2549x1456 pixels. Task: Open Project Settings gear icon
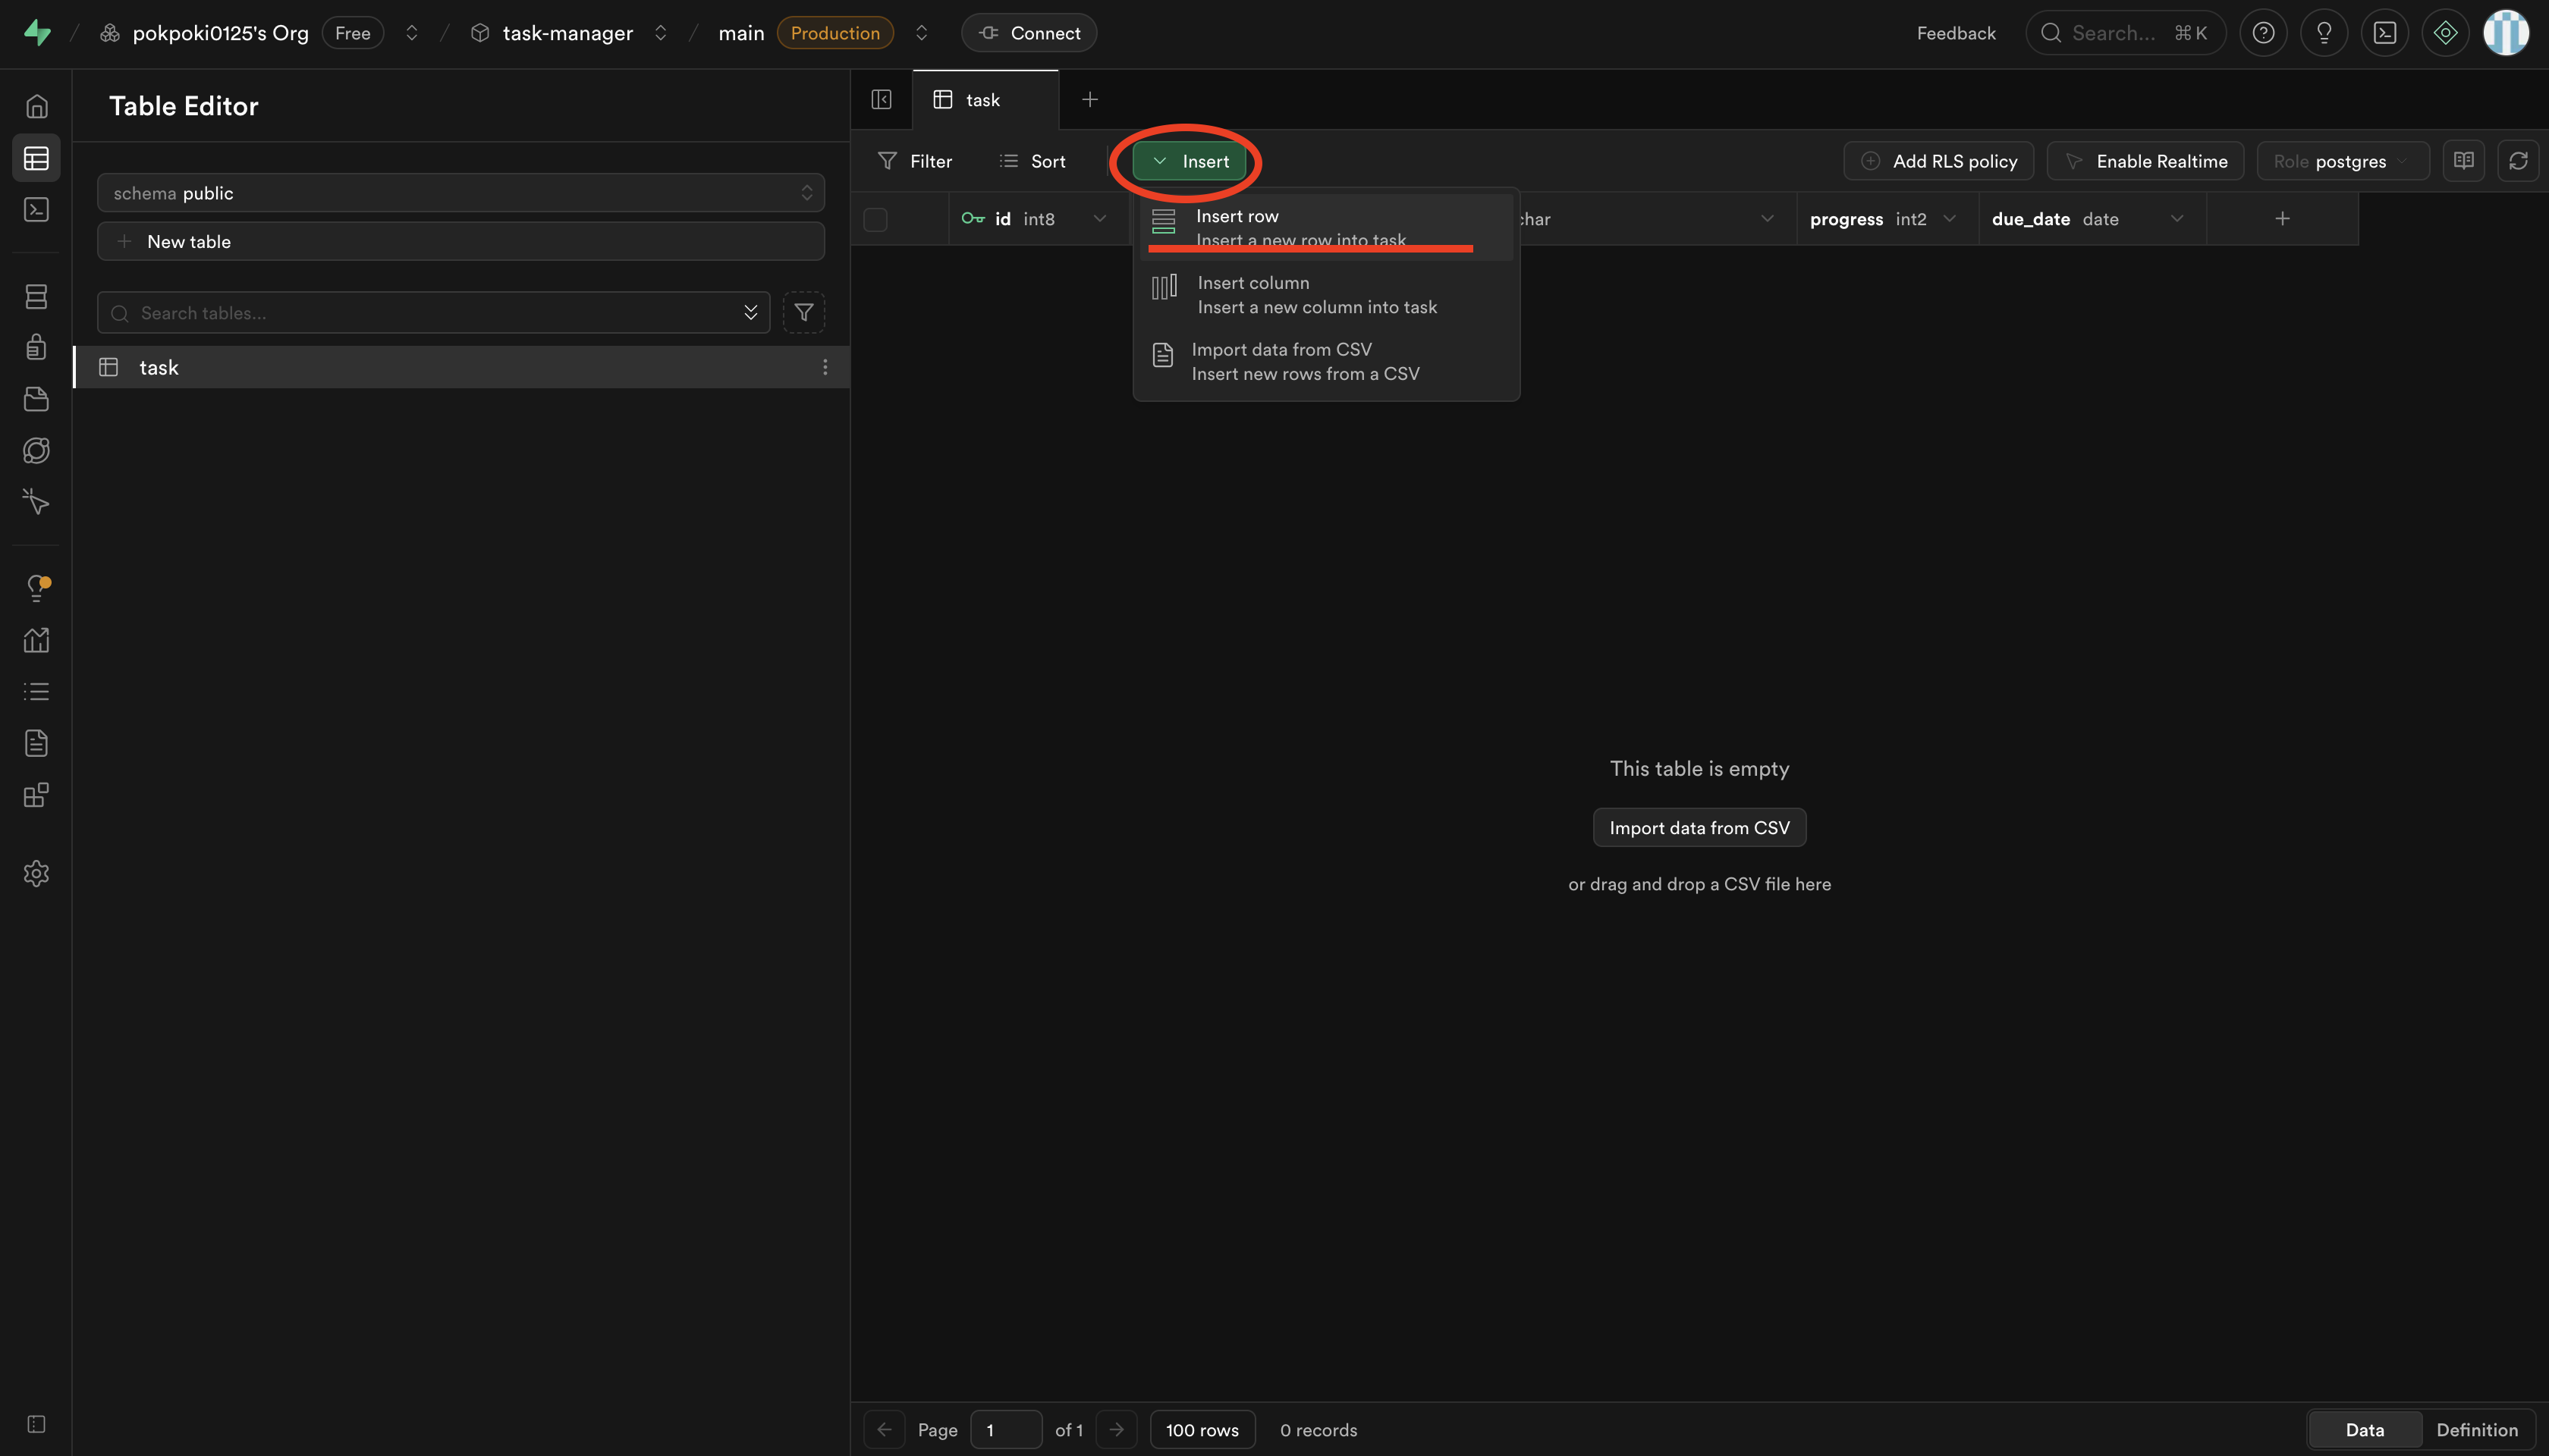[36, 873]
